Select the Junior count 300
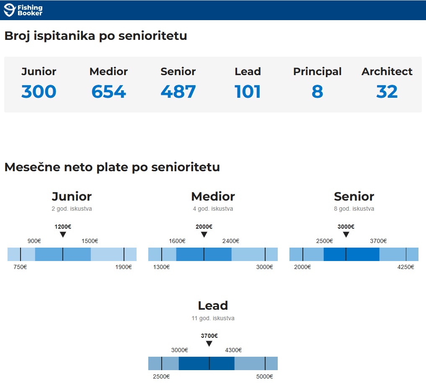This screenshot has height=384, width=426. coord(39,92)
